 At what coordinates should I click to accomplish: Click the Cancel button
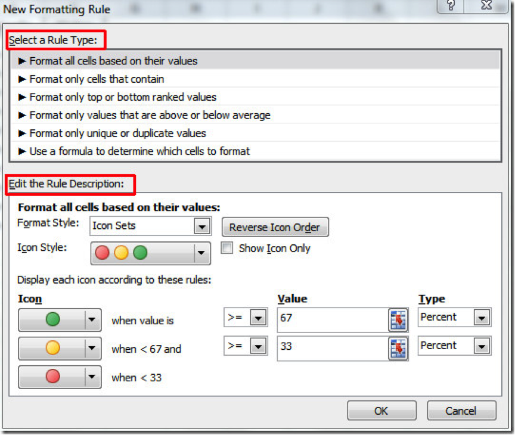coord(461,410)
